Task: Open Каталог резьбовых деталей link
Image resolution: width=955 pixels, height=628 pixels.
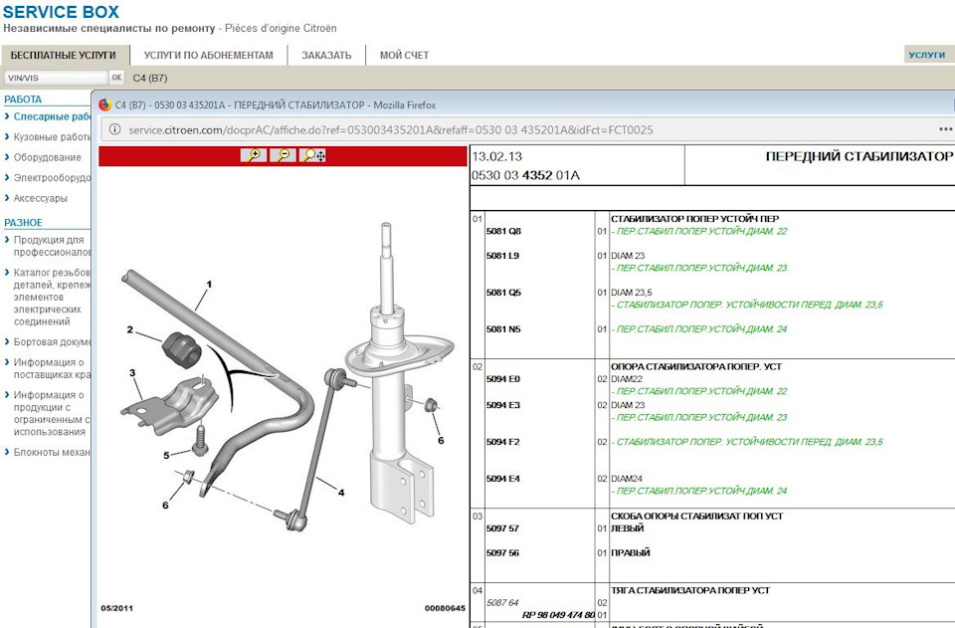Action: (x=52, y=297)
